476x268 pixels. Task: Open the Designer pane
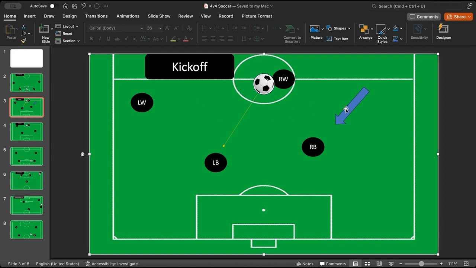click(x=444, y=32)
